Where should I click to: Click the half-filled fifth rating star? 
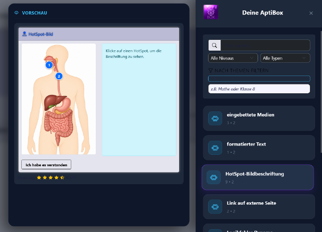pyautogui.click(x=62, y=178)
